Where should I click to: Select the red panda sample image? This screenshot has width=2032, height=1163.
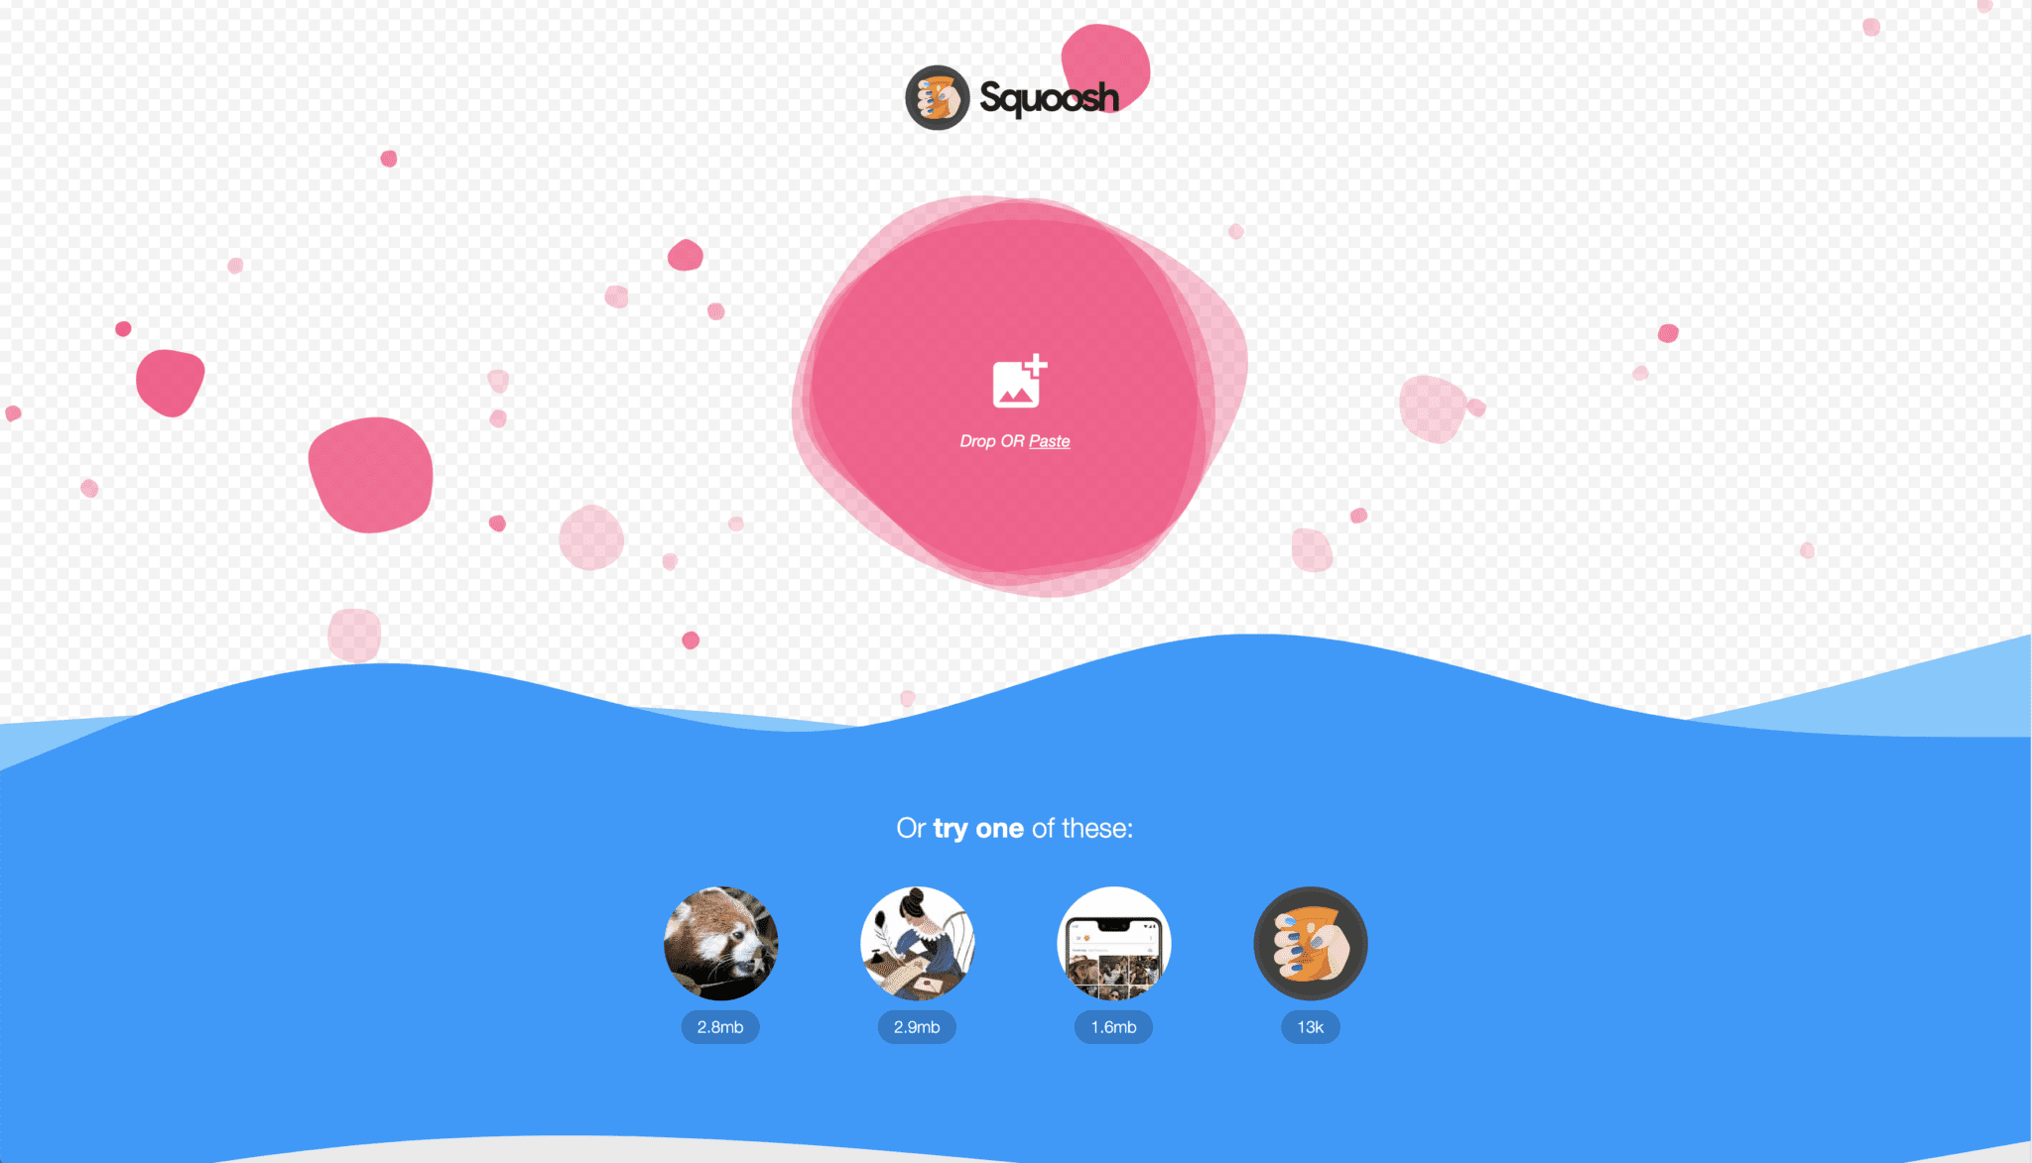coord(721,941)
